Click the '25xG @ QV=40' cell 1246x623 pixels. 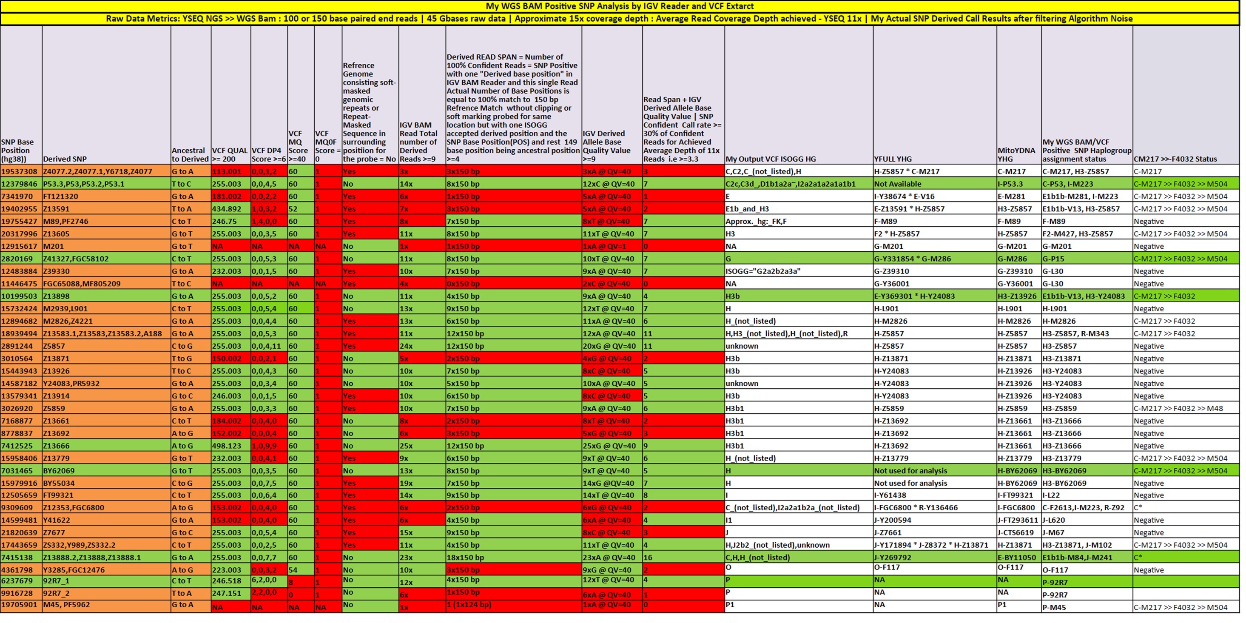coord(612,446)
